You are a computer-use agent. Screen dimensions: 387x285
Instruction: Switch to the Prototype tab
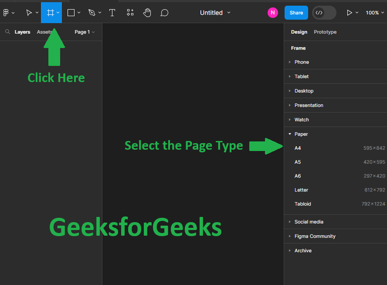(x=325, y=32)
